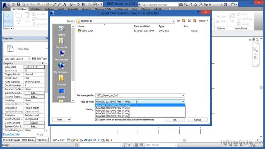
Task: Click the Create New Folder icon in dialog
Action: pyautogui.click(x=195, y=21)
